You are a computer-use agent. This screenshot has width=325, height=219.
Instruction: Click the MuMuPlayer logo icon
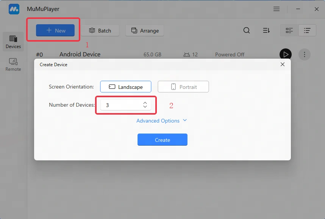[14, 9]
